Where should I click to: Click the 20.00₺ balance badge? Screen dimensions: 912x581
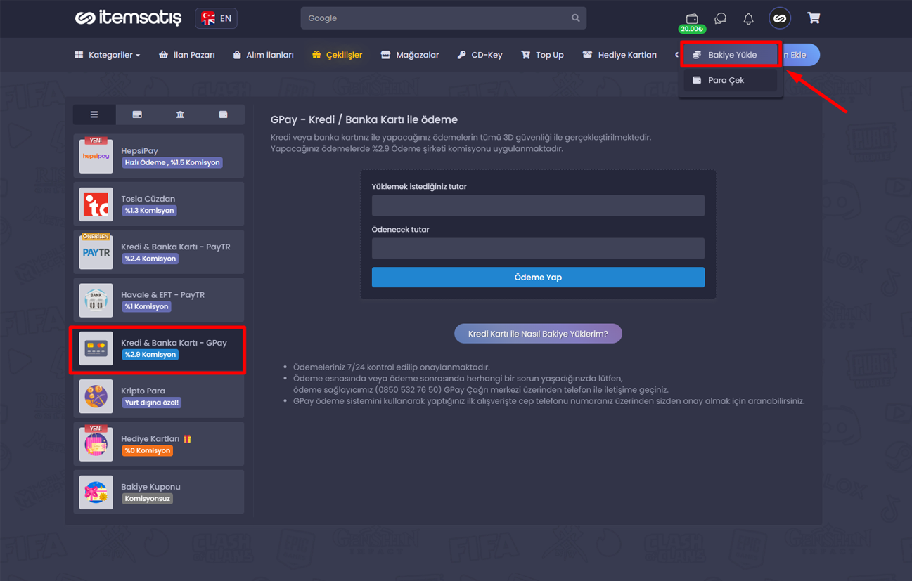(692, 29)
